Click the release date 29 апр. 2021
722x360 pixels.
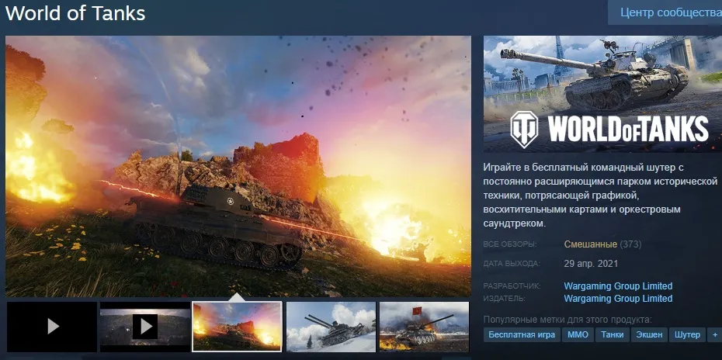coord(591,264)
